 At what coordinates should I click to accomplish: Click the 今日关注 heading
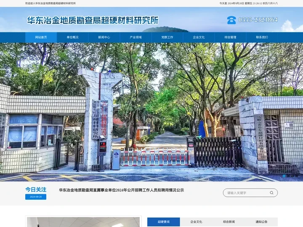(36, 190)
